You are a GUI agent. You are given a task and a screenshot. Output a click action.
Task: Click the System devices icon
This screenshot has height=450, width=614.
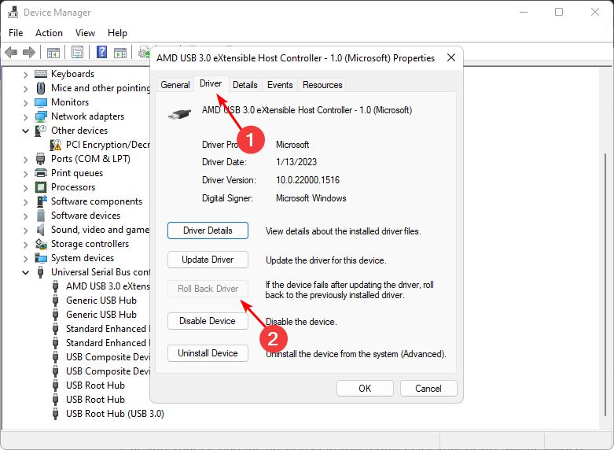(41, 258)
